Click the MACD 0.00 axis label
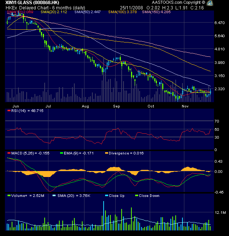The height and width of the screenshot is (236, 229). pos(218,172)
